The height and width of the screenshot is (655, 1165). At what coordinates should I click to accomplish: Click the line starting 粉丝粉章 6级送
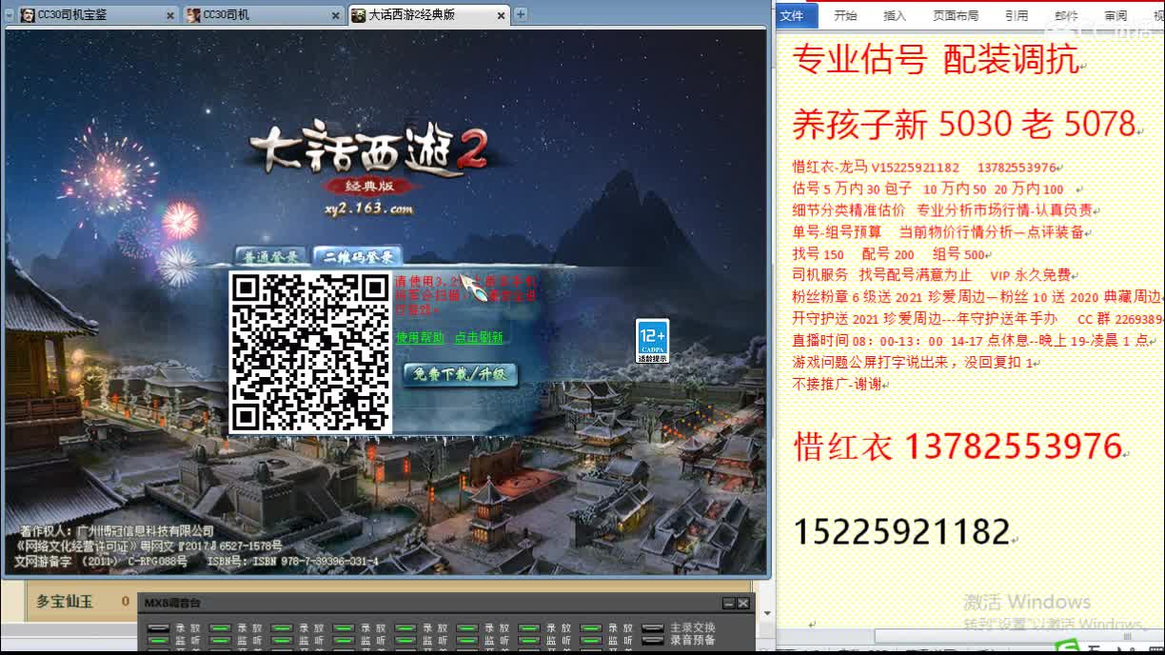click(977, 297)
